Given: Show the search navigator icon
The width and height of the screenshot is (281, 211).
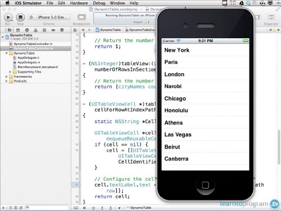Looking at the screenshot, I should click(27, 30).
